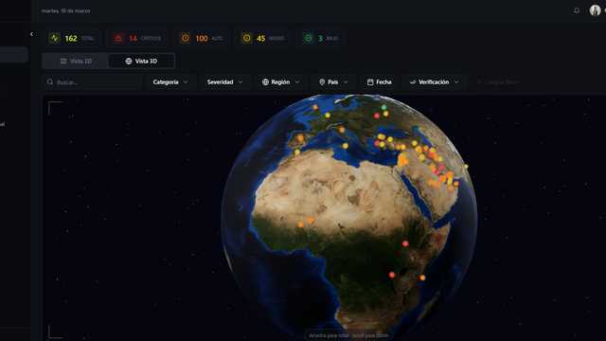Switch to the Vista 2D view
606x341 pixels.
[76, 61]
